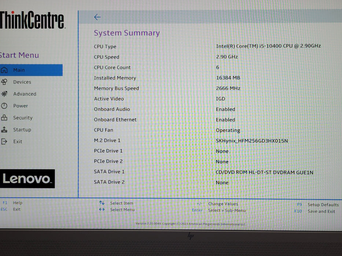This screenshot has height=256, width=342.
Task: Click the Active Video IGD value
Action: 221,99
